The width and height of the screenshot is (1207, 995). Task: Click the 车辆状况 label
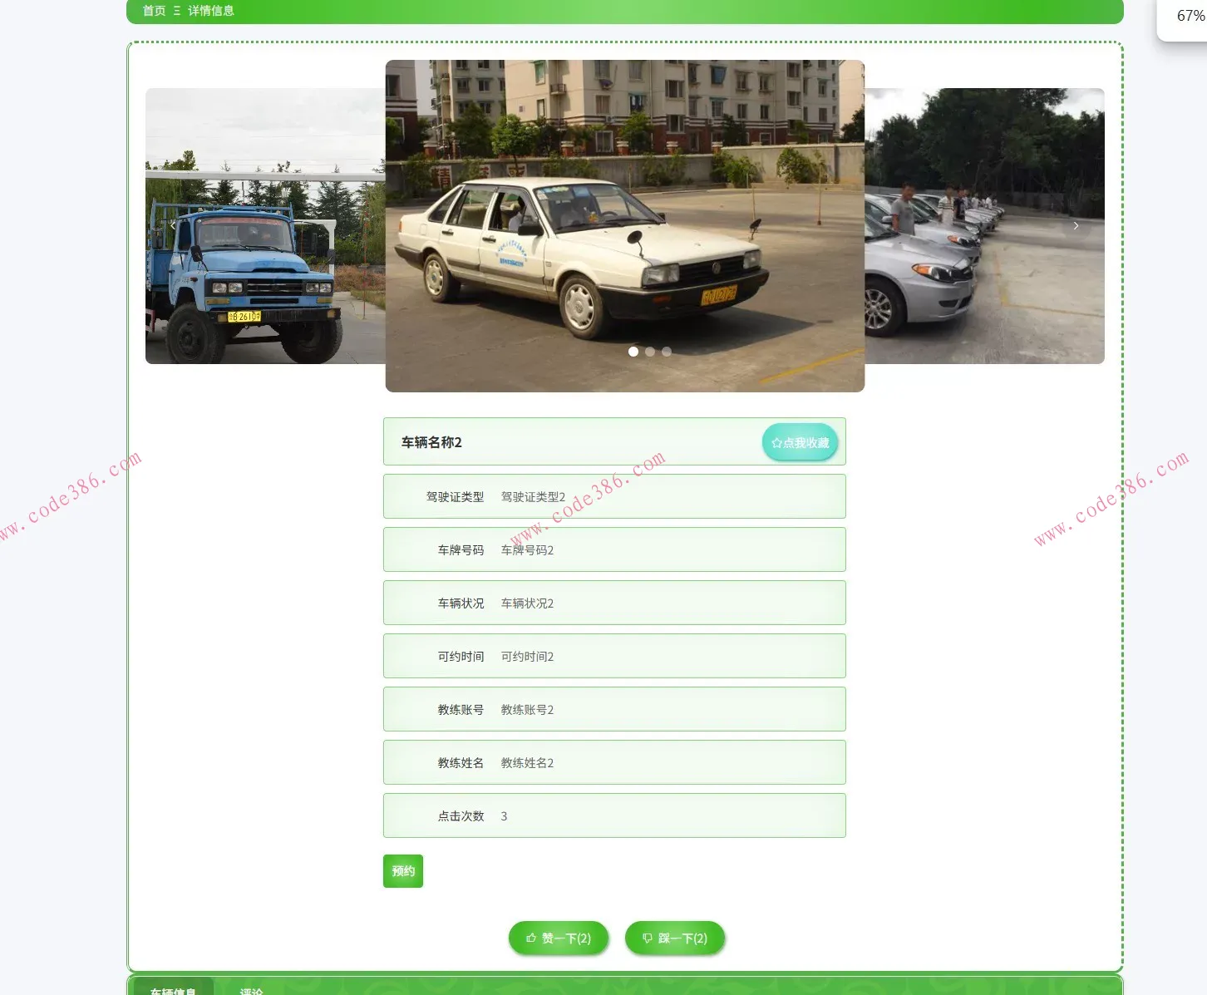(x=461, y=603)
